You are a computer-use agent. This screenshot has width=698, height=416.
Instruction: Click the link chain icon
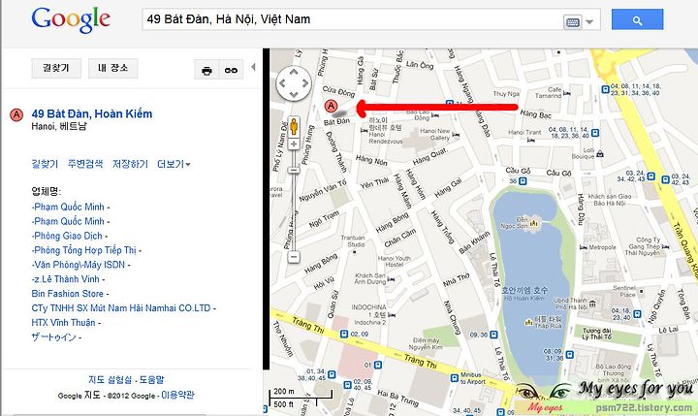click(x=231, y=70)
